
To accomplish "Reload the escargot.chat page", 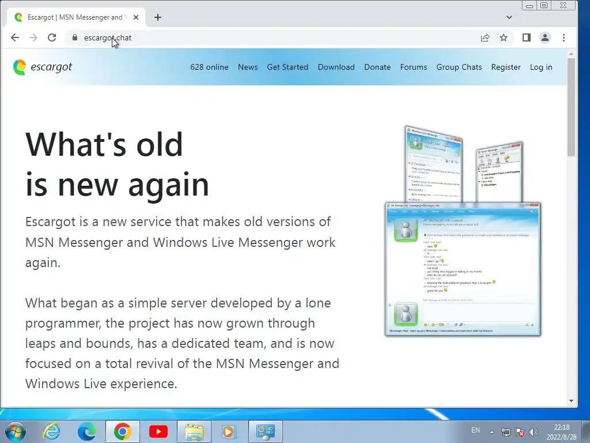I will (52, 37).
